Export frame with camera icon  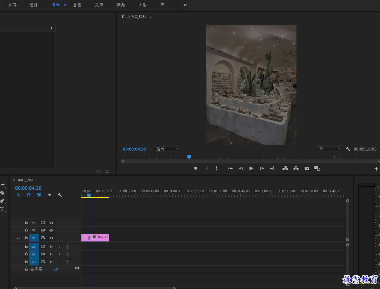[x=307, y=168]
